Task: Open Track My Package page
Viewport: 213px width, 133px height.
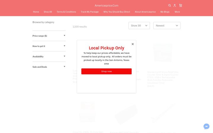Action: click(90, 12)
